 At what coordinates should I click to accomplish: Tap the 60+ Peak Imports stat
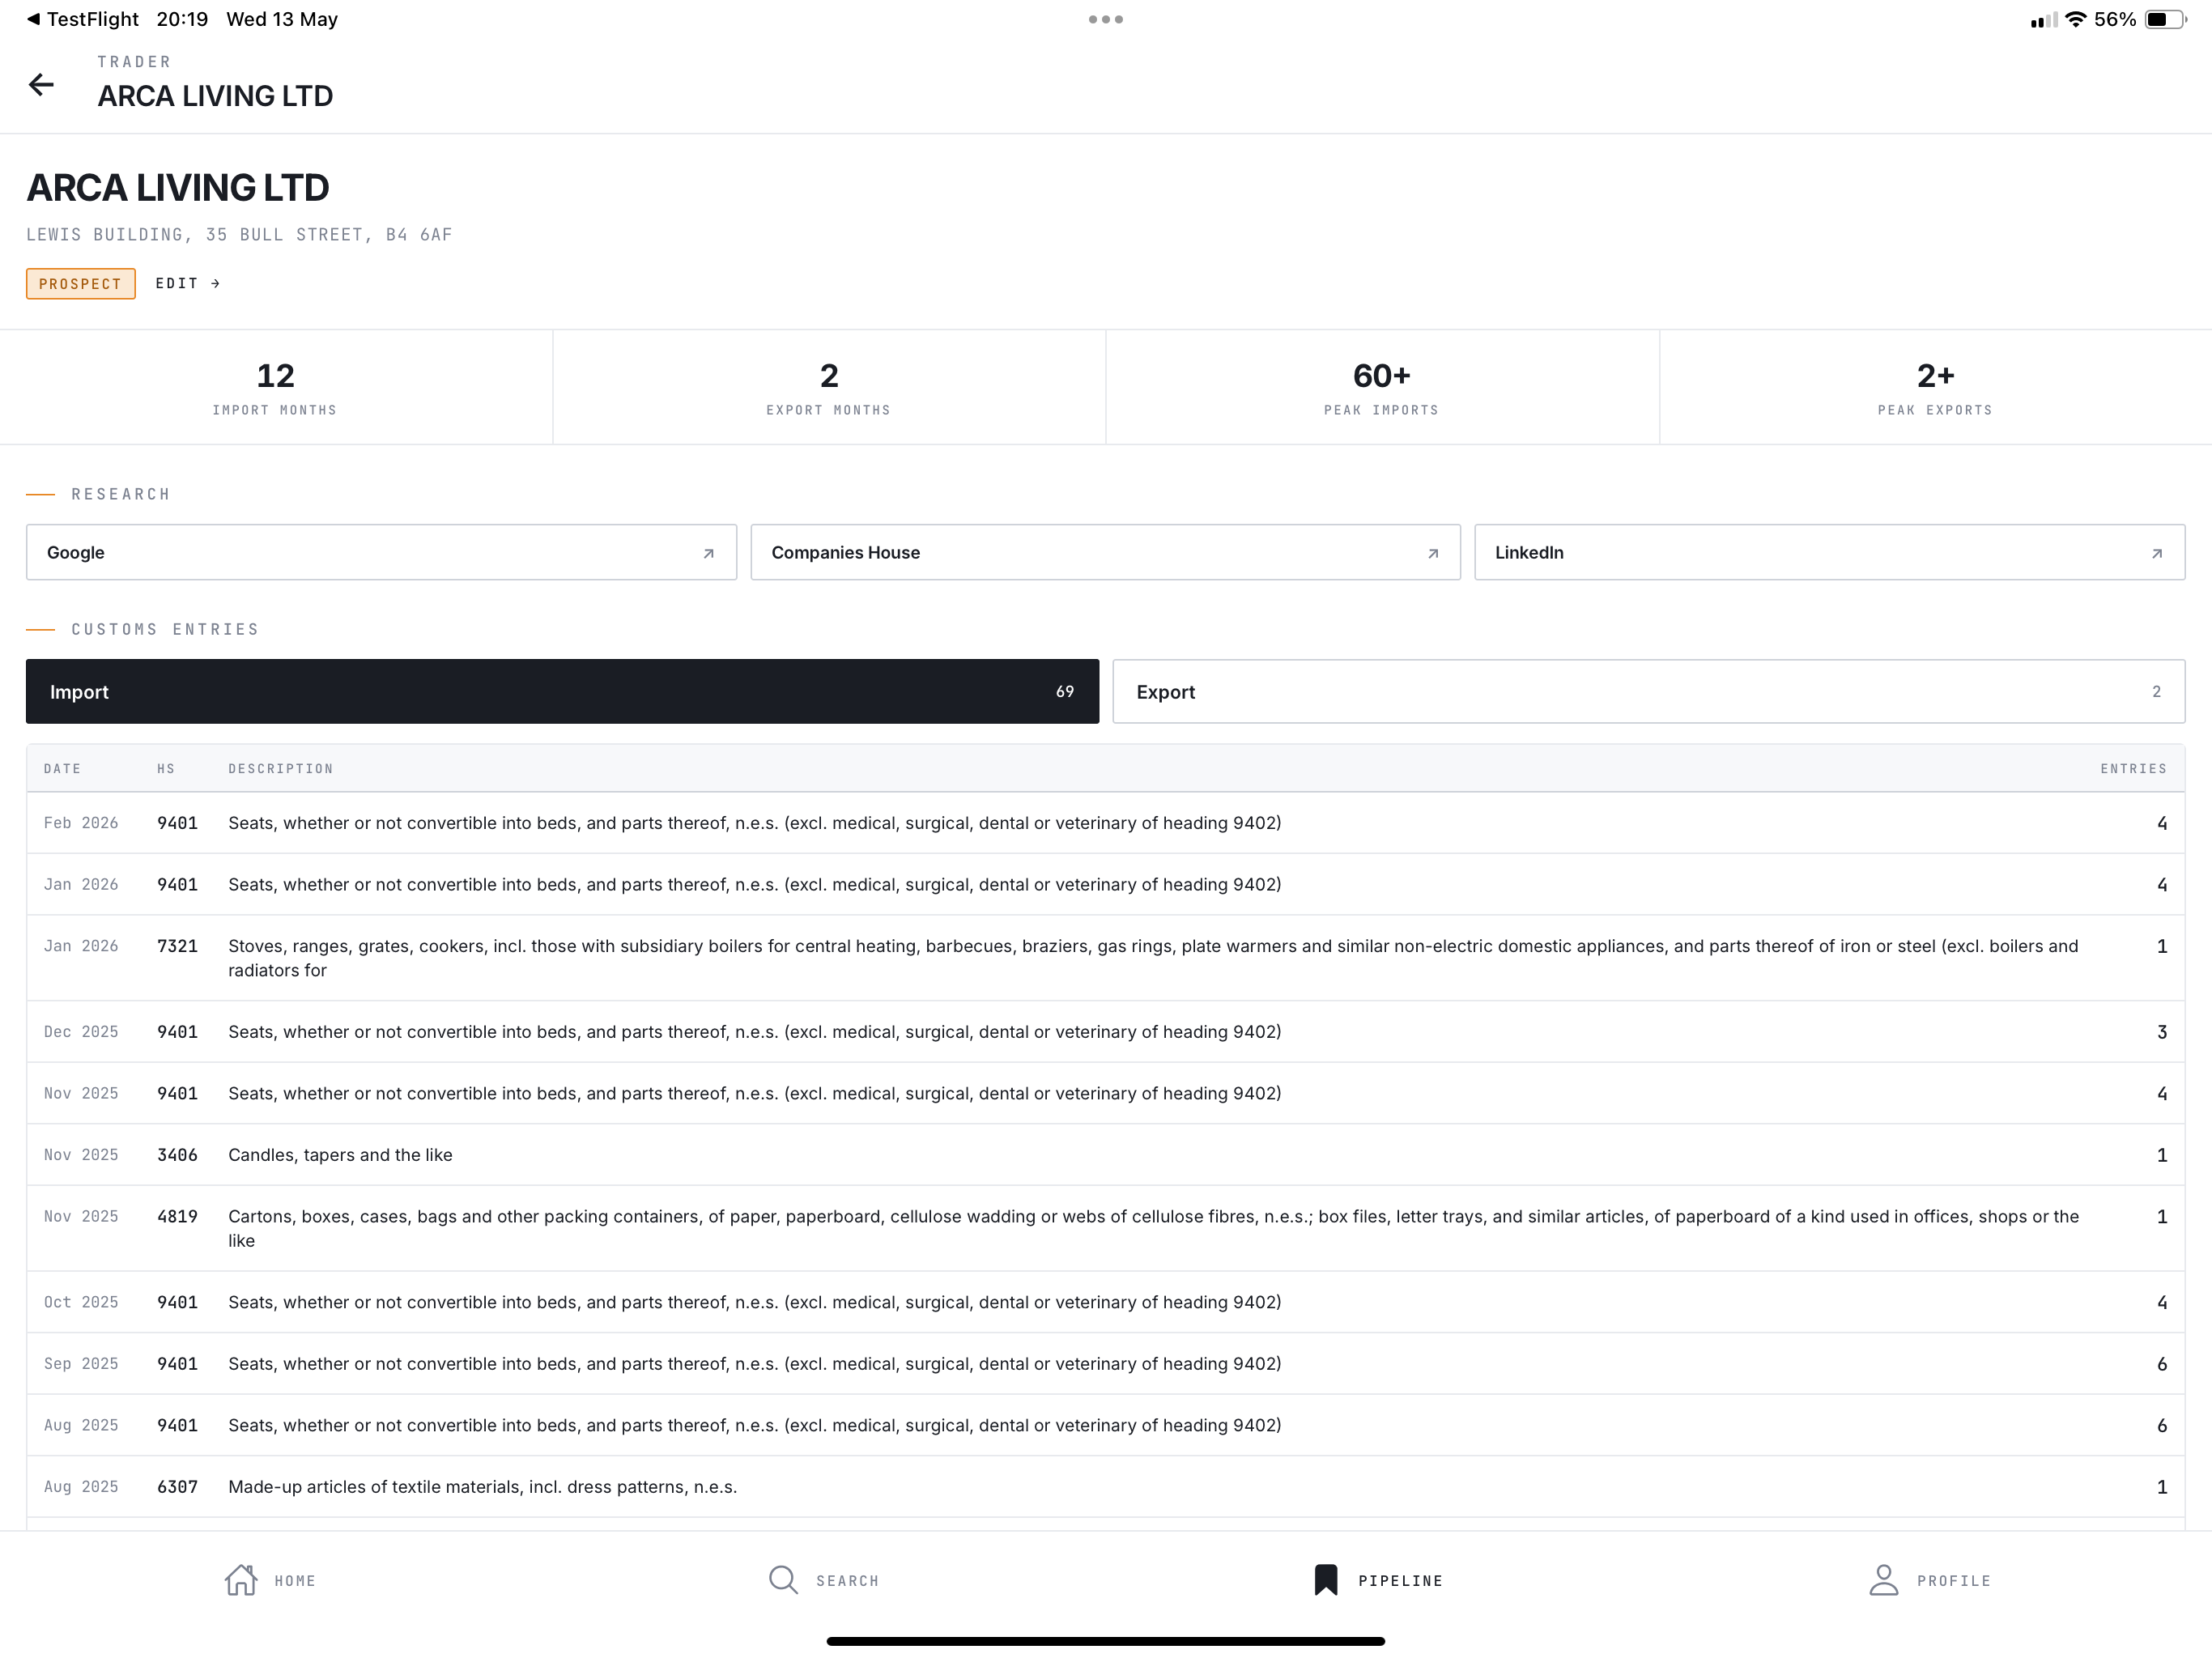click(1382, 387)
